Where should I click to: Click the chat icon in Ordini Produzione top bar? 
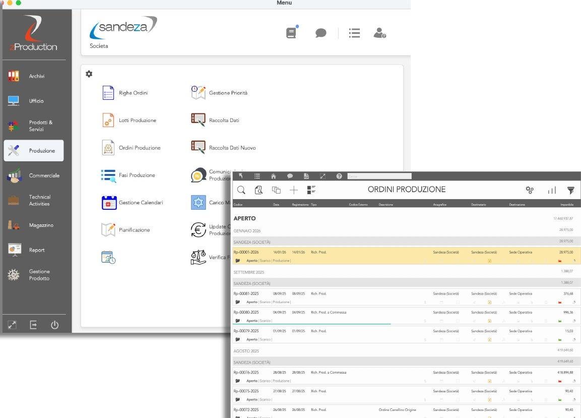pyautogui.click(x=290, y=176)
